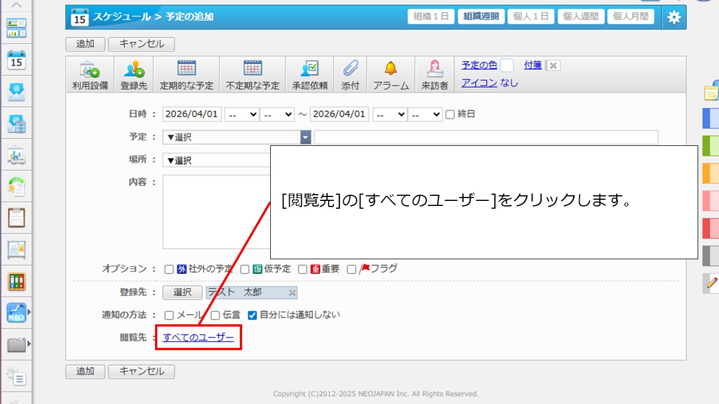Screen dimensions: 719x404
Task: Uncheck 自分には通知しない checkbox
Action: pyautogui.click(x=252, y=315)
